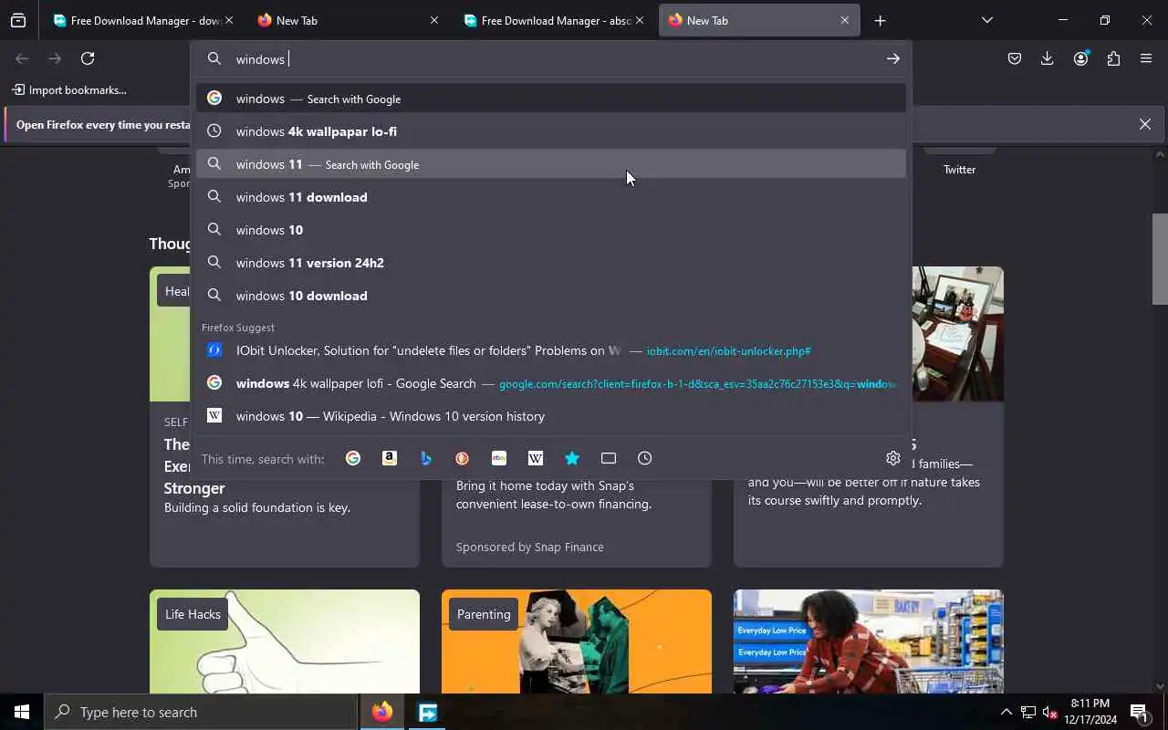The height and width of the screenshot is (730, 1168).
Task: Search this time with Amazon icon
Action: [x=390, y=458]
